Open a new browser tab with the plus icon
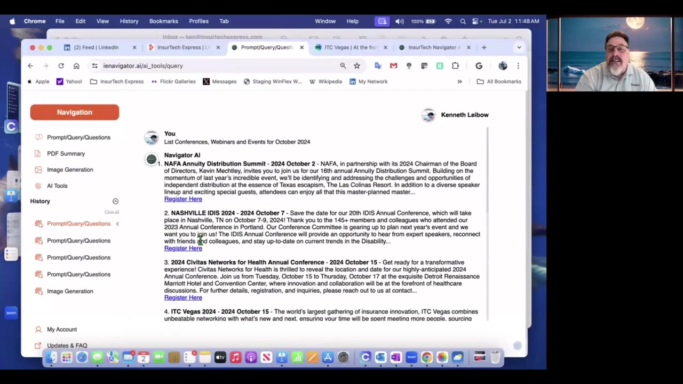 [x=484, y=47]
